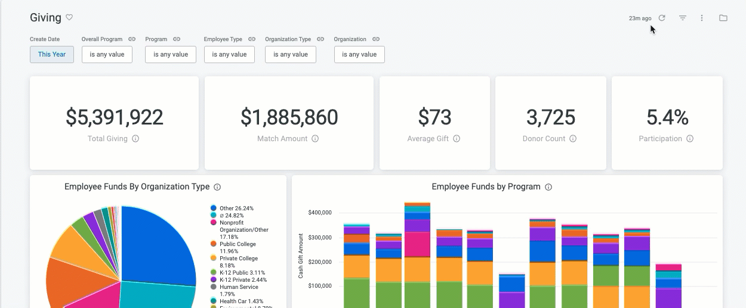Show info tooltip for Average Gift
The height and width of the screenshot is (308, 746).
coord(457,139)
